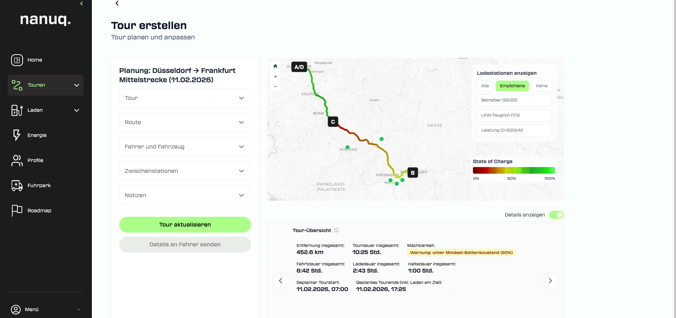Expand the Route section

(185, 122)
